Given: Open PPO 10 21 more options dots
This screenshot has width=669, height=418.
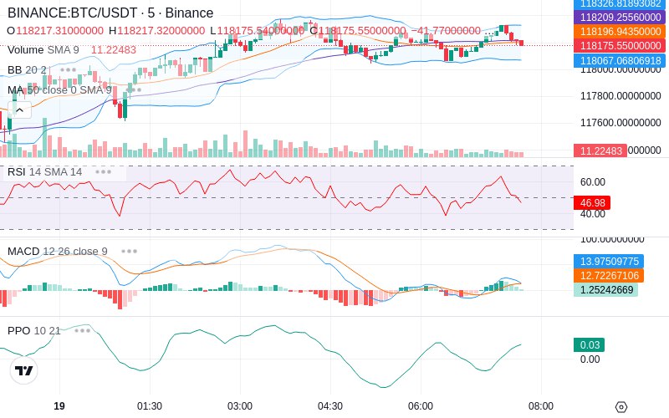Looking at the screenshot, I should coord(82,330).
